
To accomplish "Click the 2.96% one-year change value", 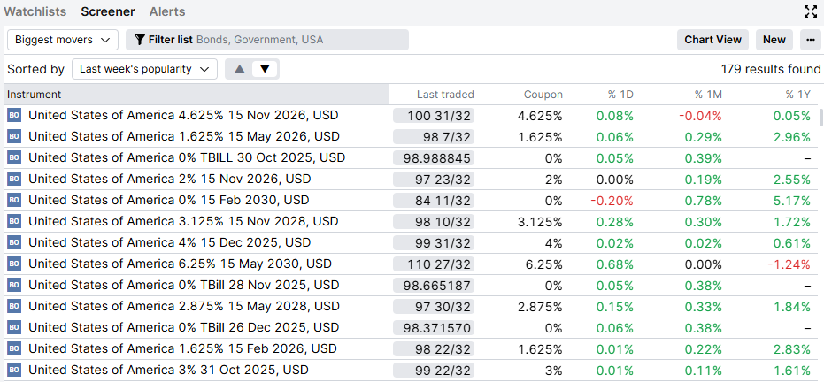I will pyautogui.click(x=792, y=136).
